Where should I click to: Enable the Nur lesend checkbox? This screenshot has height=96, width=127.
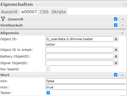point(48,69)
